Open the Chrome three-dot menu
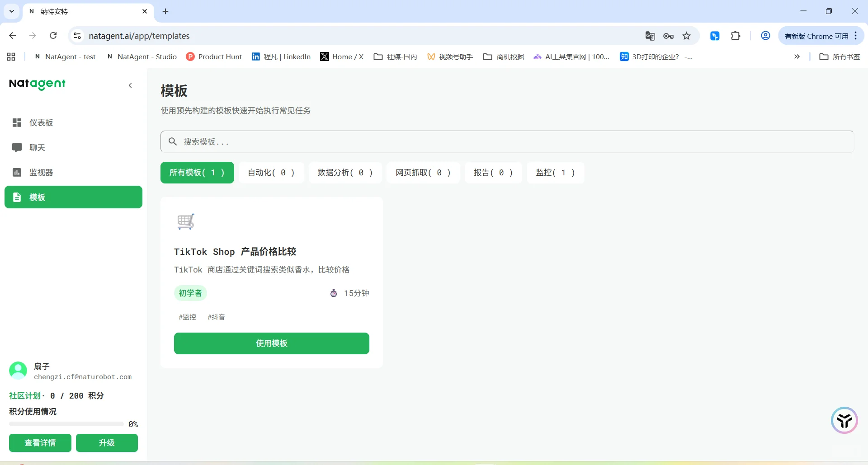868x465 pixels. (x=856, y=36)
